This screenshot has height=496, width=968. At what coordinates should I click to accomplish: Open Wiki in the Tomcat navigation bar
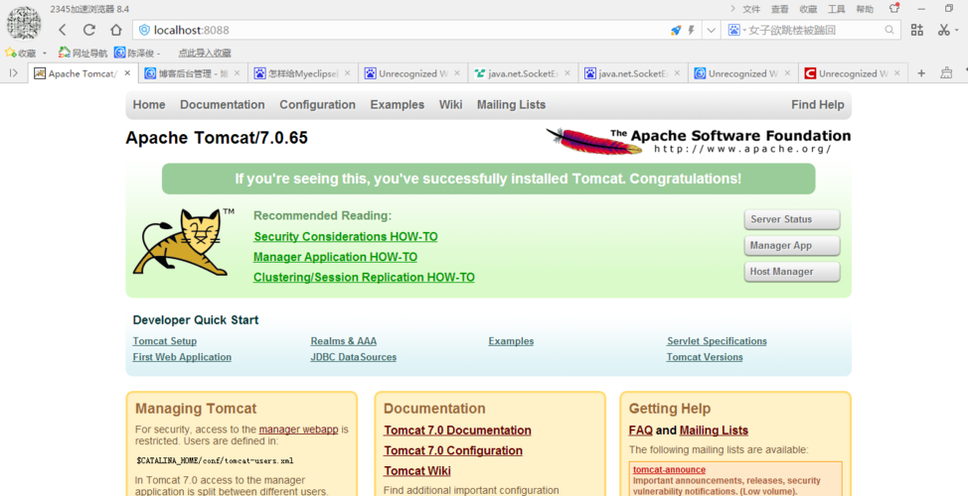pos(450,105)
